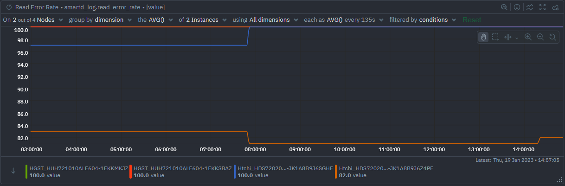Select the area highlight selection tool

(495, 37)
